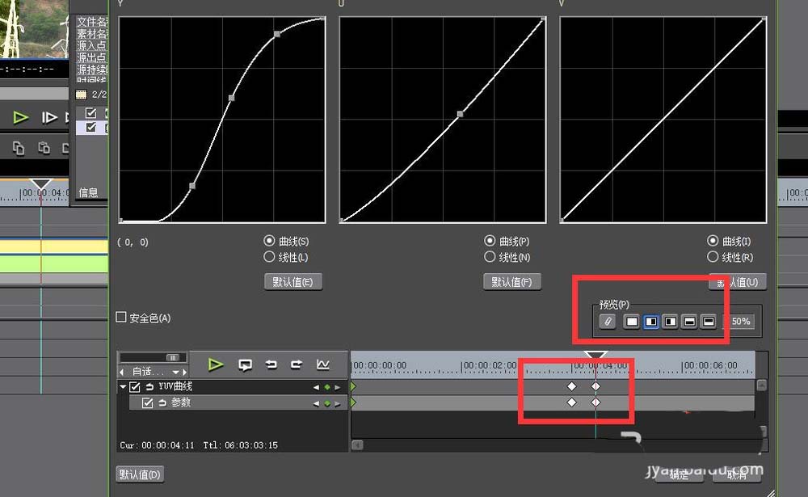Enable the 安全色(A) checkbox
Screen dimensions: 808x497
[121, 318]
